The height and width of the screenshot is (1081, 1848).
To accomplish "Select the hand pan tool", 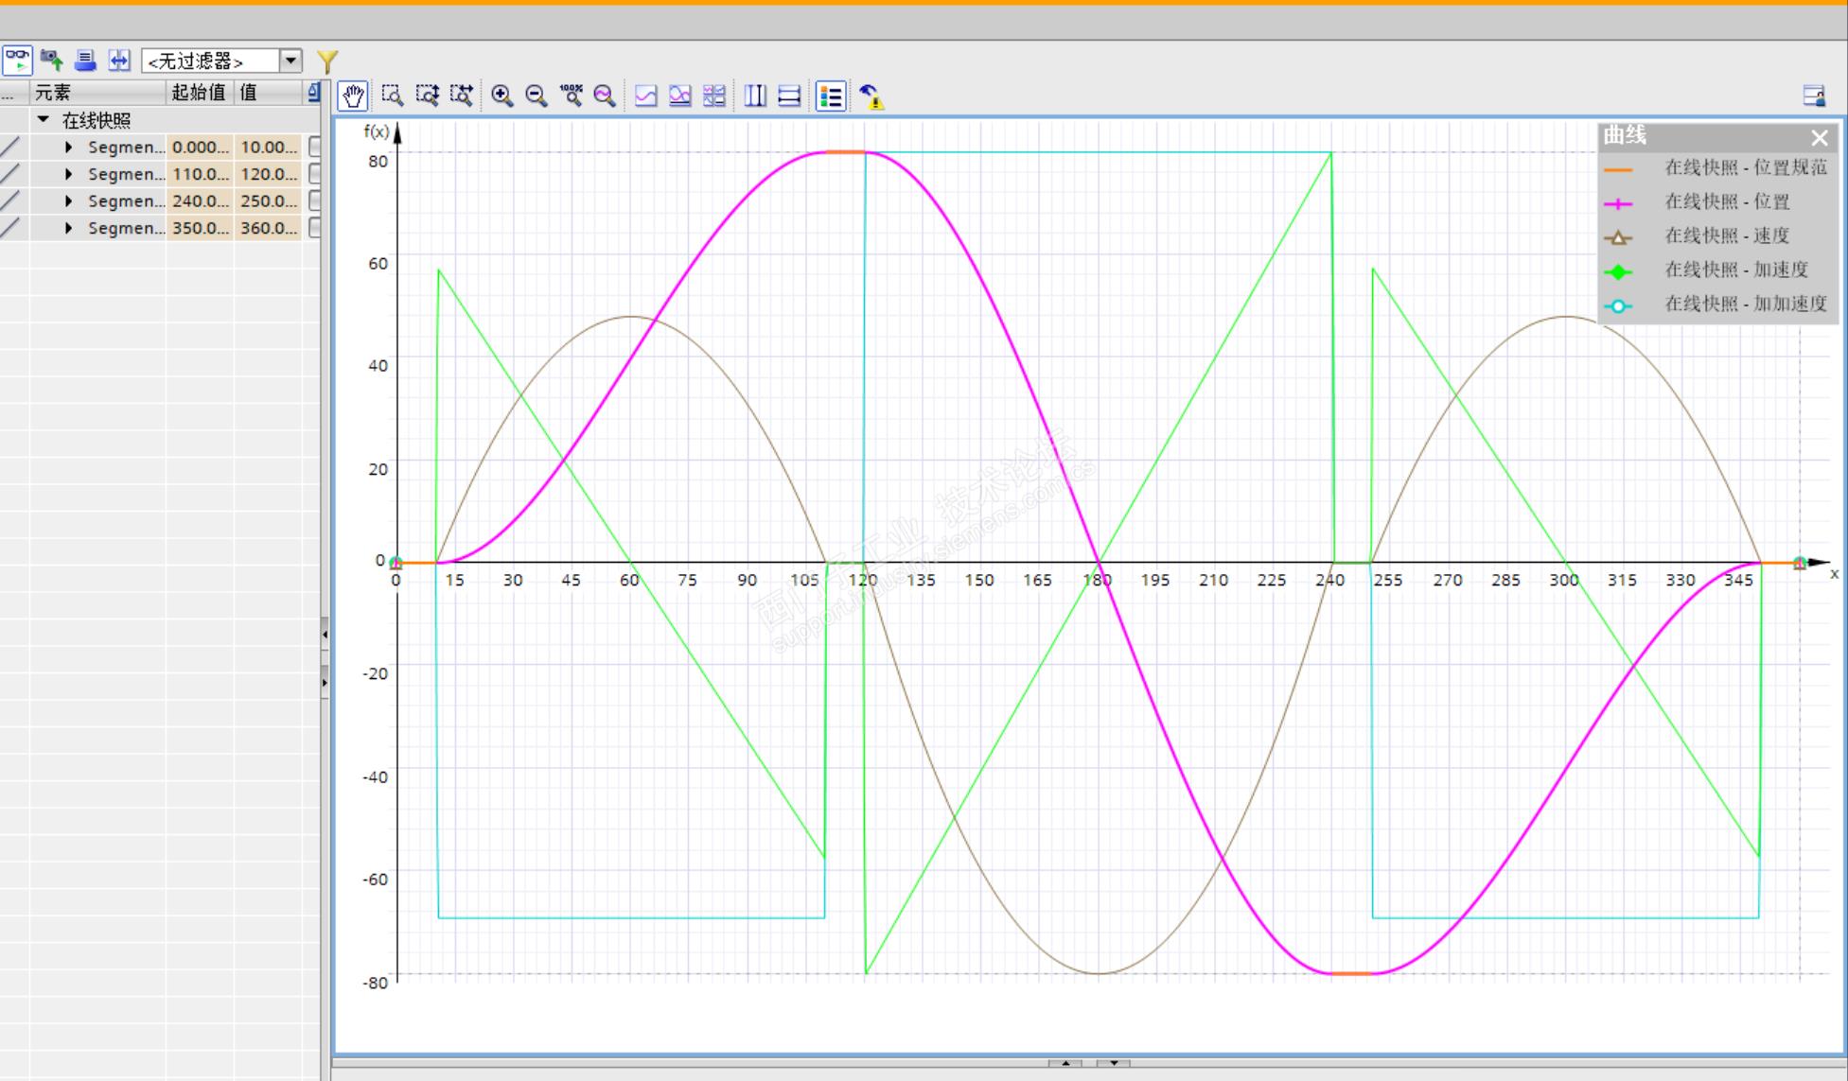I will coord(353,96).
